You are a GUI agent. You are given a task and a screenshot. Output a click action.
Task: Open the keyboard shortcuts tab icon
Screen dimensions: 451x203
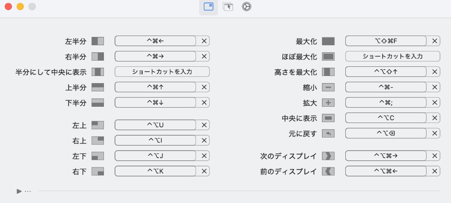tap(208, 7)
